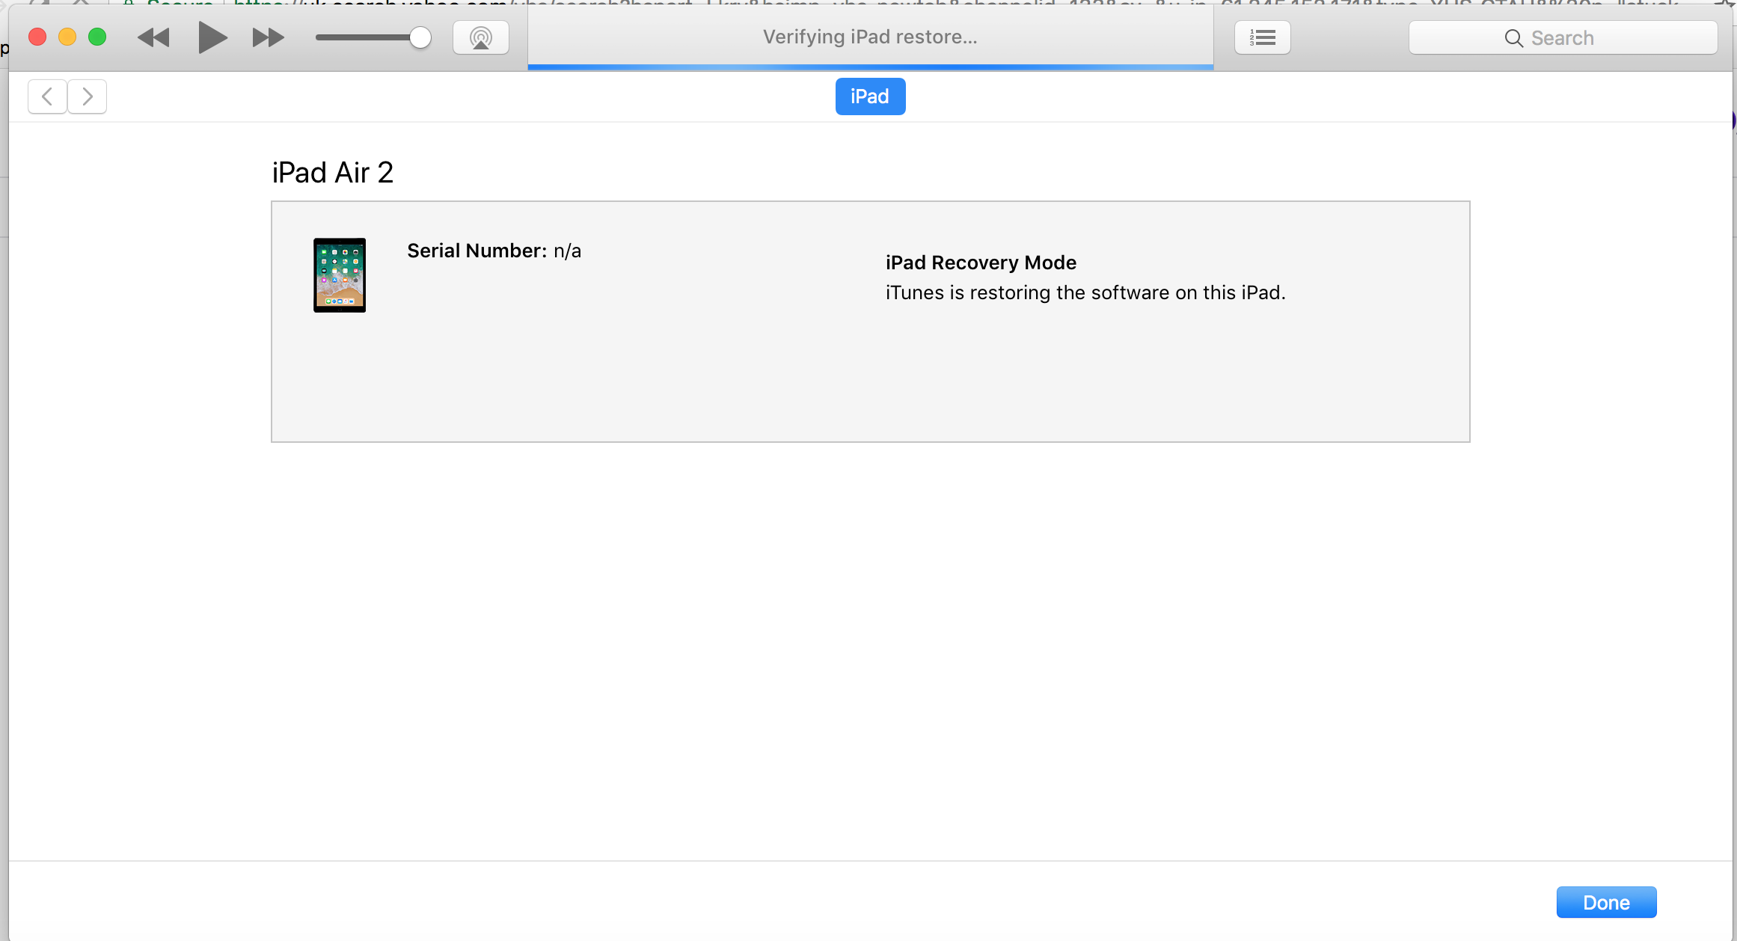Show the Up Next list
Screen dimensions: 1737x941
(1262, 37)
